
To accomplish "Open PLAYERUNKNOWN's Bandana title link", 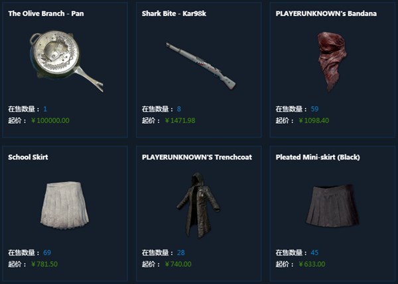I will [x=326, y=13].
